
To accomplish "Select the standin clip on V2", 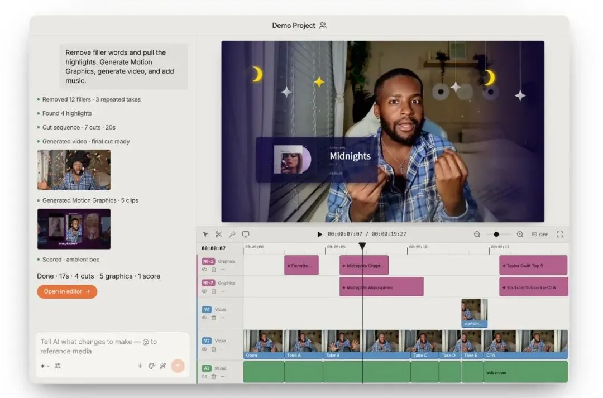I will click(474, 313).
